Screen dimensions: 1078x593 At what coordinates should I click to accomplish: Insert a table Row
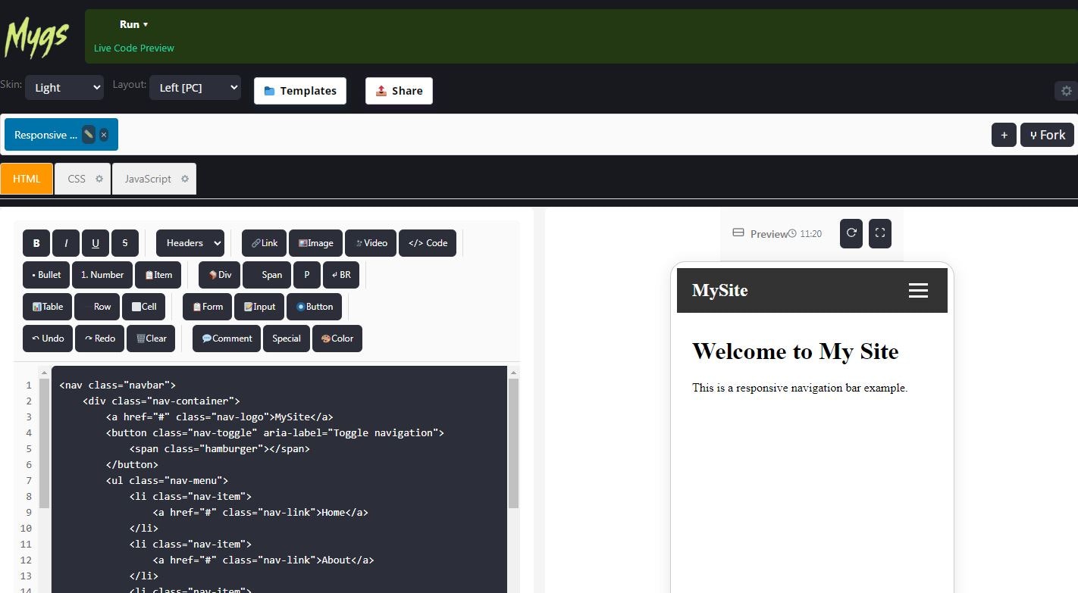[x=97, y=307]
